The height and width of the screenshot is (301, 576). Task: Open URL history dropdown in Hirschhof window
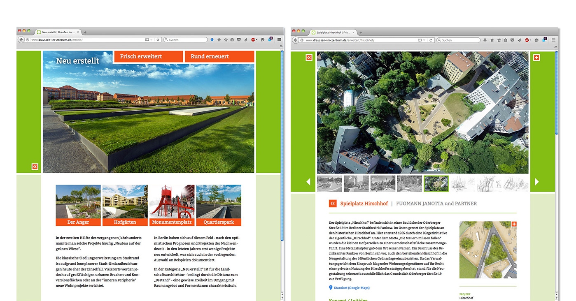424,40
